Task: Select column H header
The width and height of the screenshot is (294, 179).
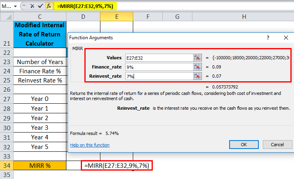Action: [x=244, y=17]
